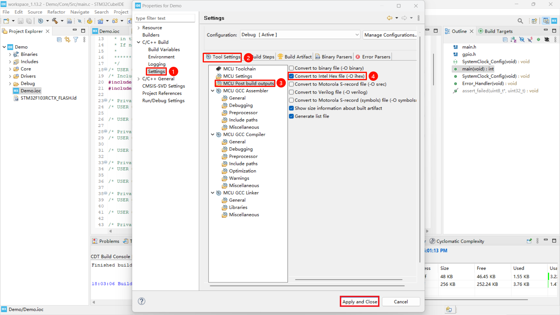Open the Configuration Debug combo box
The height and width of the screenshot is (315, 560).
pyautogui.click(x=300, y=35)
